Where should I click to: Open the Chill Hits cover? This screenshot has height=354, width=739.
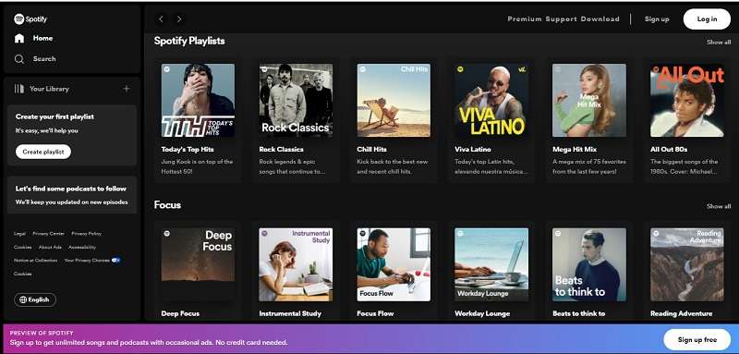pos(394,101)
